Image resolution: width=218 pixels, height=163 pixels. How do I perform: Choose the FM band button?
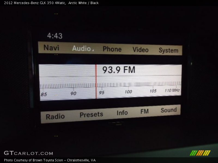coord(144,111)
